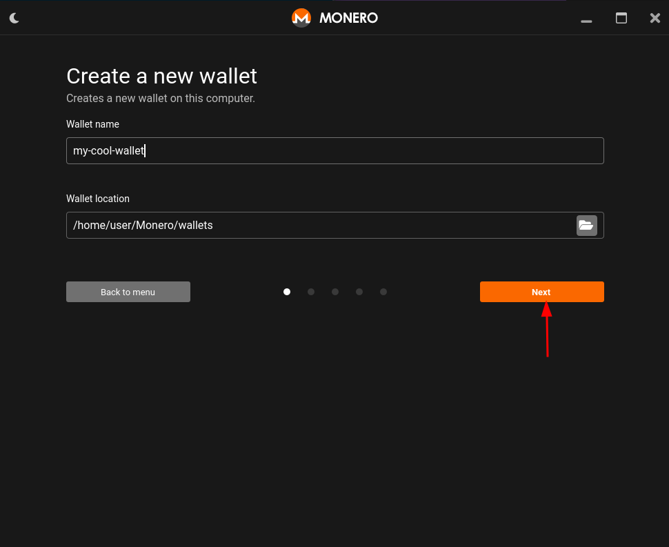Go to the last wizard step dot
The image size is (669, 547).
383,292
